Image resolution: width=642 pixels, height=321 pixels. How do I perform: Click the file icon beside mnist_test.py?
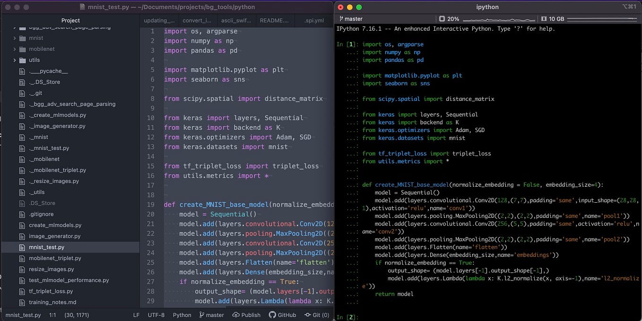[22, 247]
